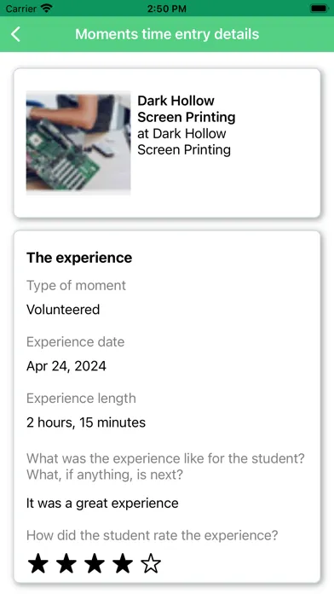Tap the 'Moments time entry details' header title
Screen dimensions: 334x594
[x=167, y=34]
